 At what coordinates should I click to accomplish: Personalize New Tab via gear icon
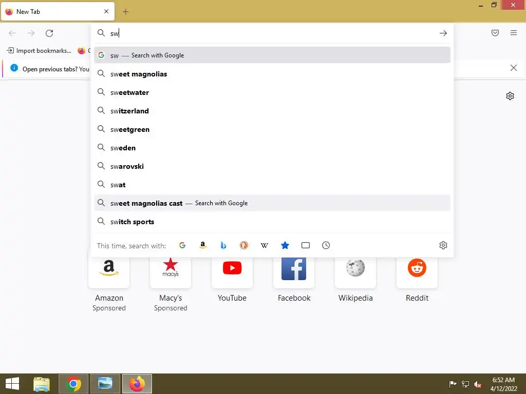pyautogui.click(x=510, y=96)
